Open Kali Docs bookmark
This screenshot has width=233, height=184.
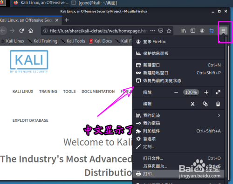point(101,41)
